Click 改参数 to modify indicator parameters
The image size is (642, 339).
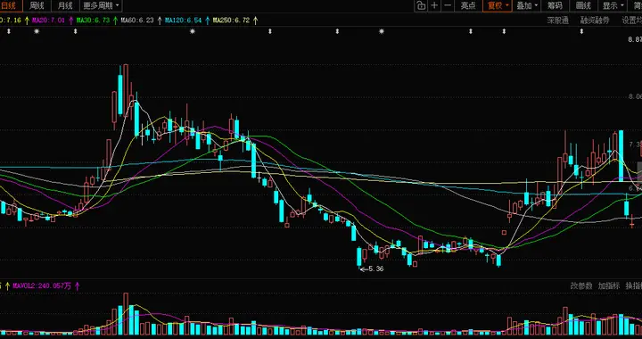[581, 285]
